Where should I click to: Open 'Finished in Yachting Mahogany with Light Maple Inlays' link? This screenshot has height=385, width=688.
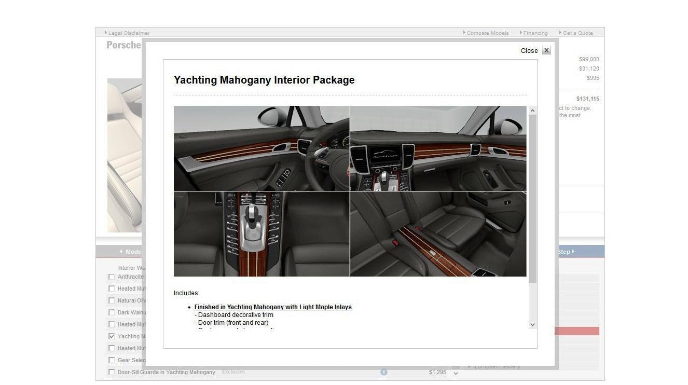(x=273, y=307)
